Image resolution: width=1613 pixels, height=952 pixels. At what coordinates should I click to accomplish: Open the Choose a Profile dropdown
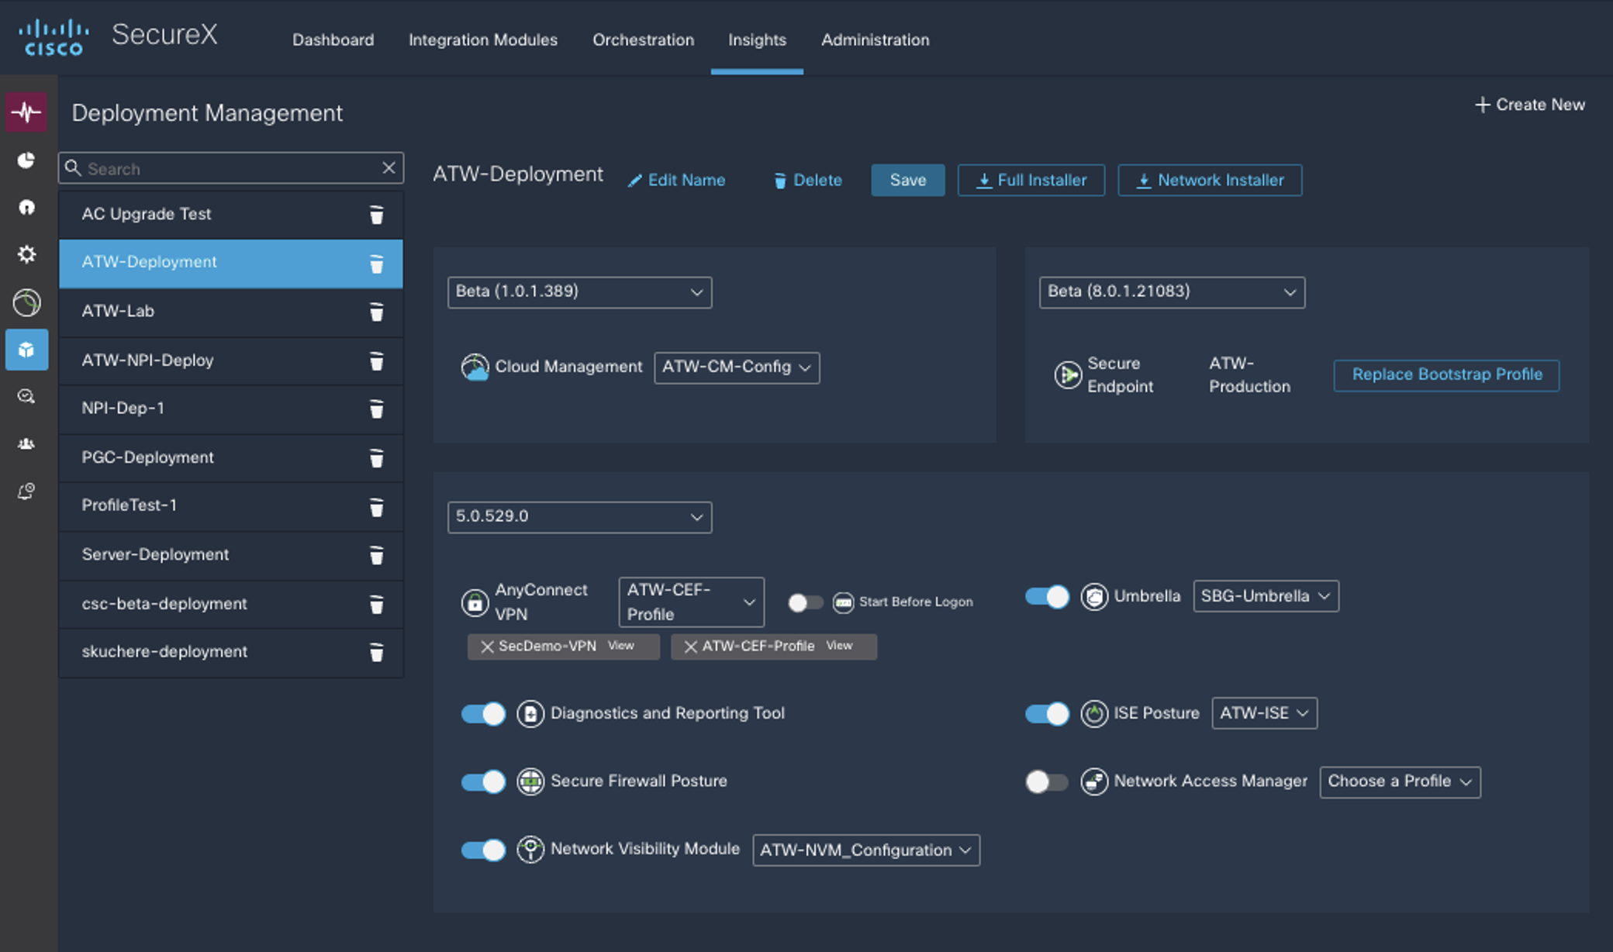pyautogui.click(x=1399, y=781)
